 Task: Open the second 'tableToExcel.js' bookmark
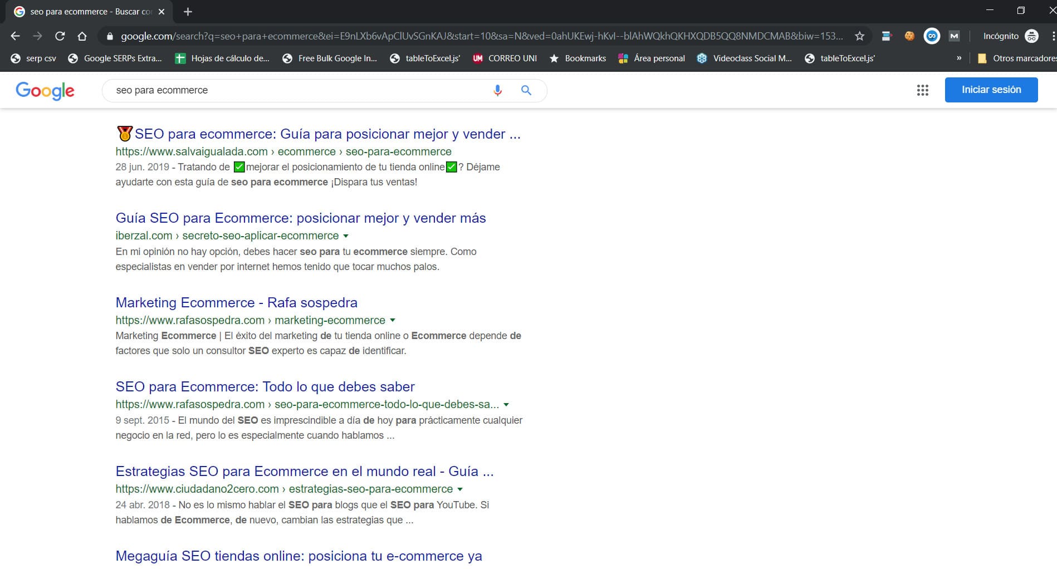point(840,58)
